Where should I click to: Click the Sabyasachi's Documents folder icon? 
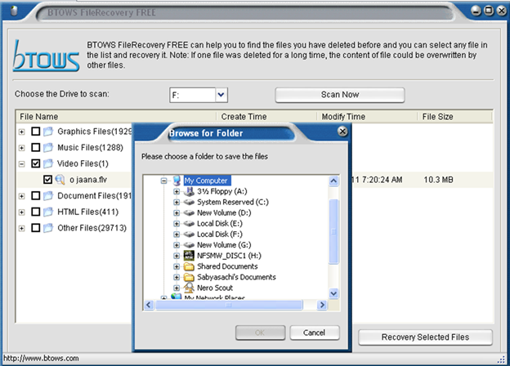[189, 277]
